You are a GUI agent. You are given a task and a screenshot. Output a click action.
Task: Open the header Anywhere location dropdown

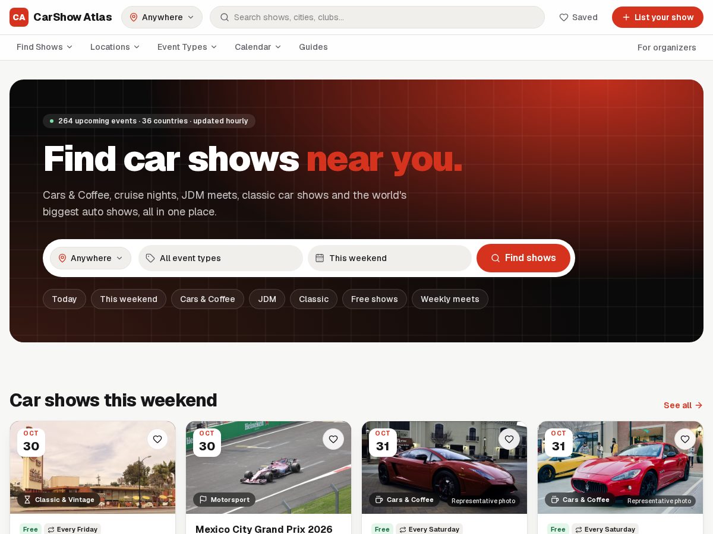(x=162, y=17)
